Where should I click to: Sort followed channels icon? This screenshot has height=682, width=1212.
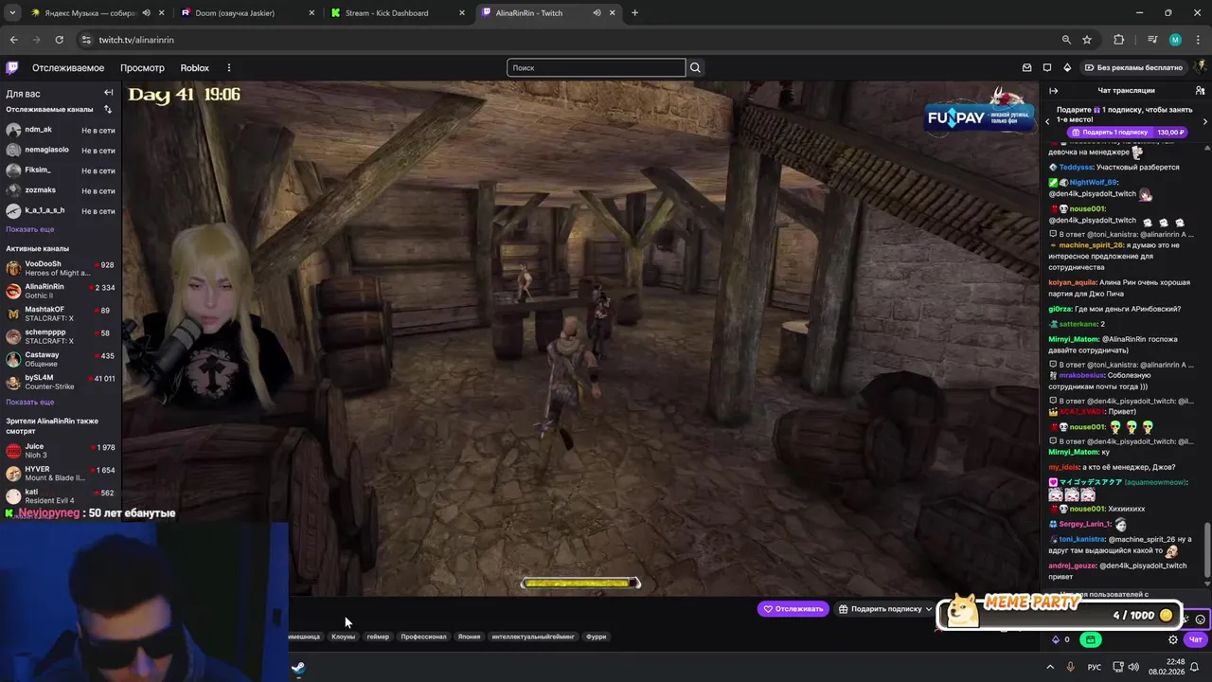click(108, 109)
